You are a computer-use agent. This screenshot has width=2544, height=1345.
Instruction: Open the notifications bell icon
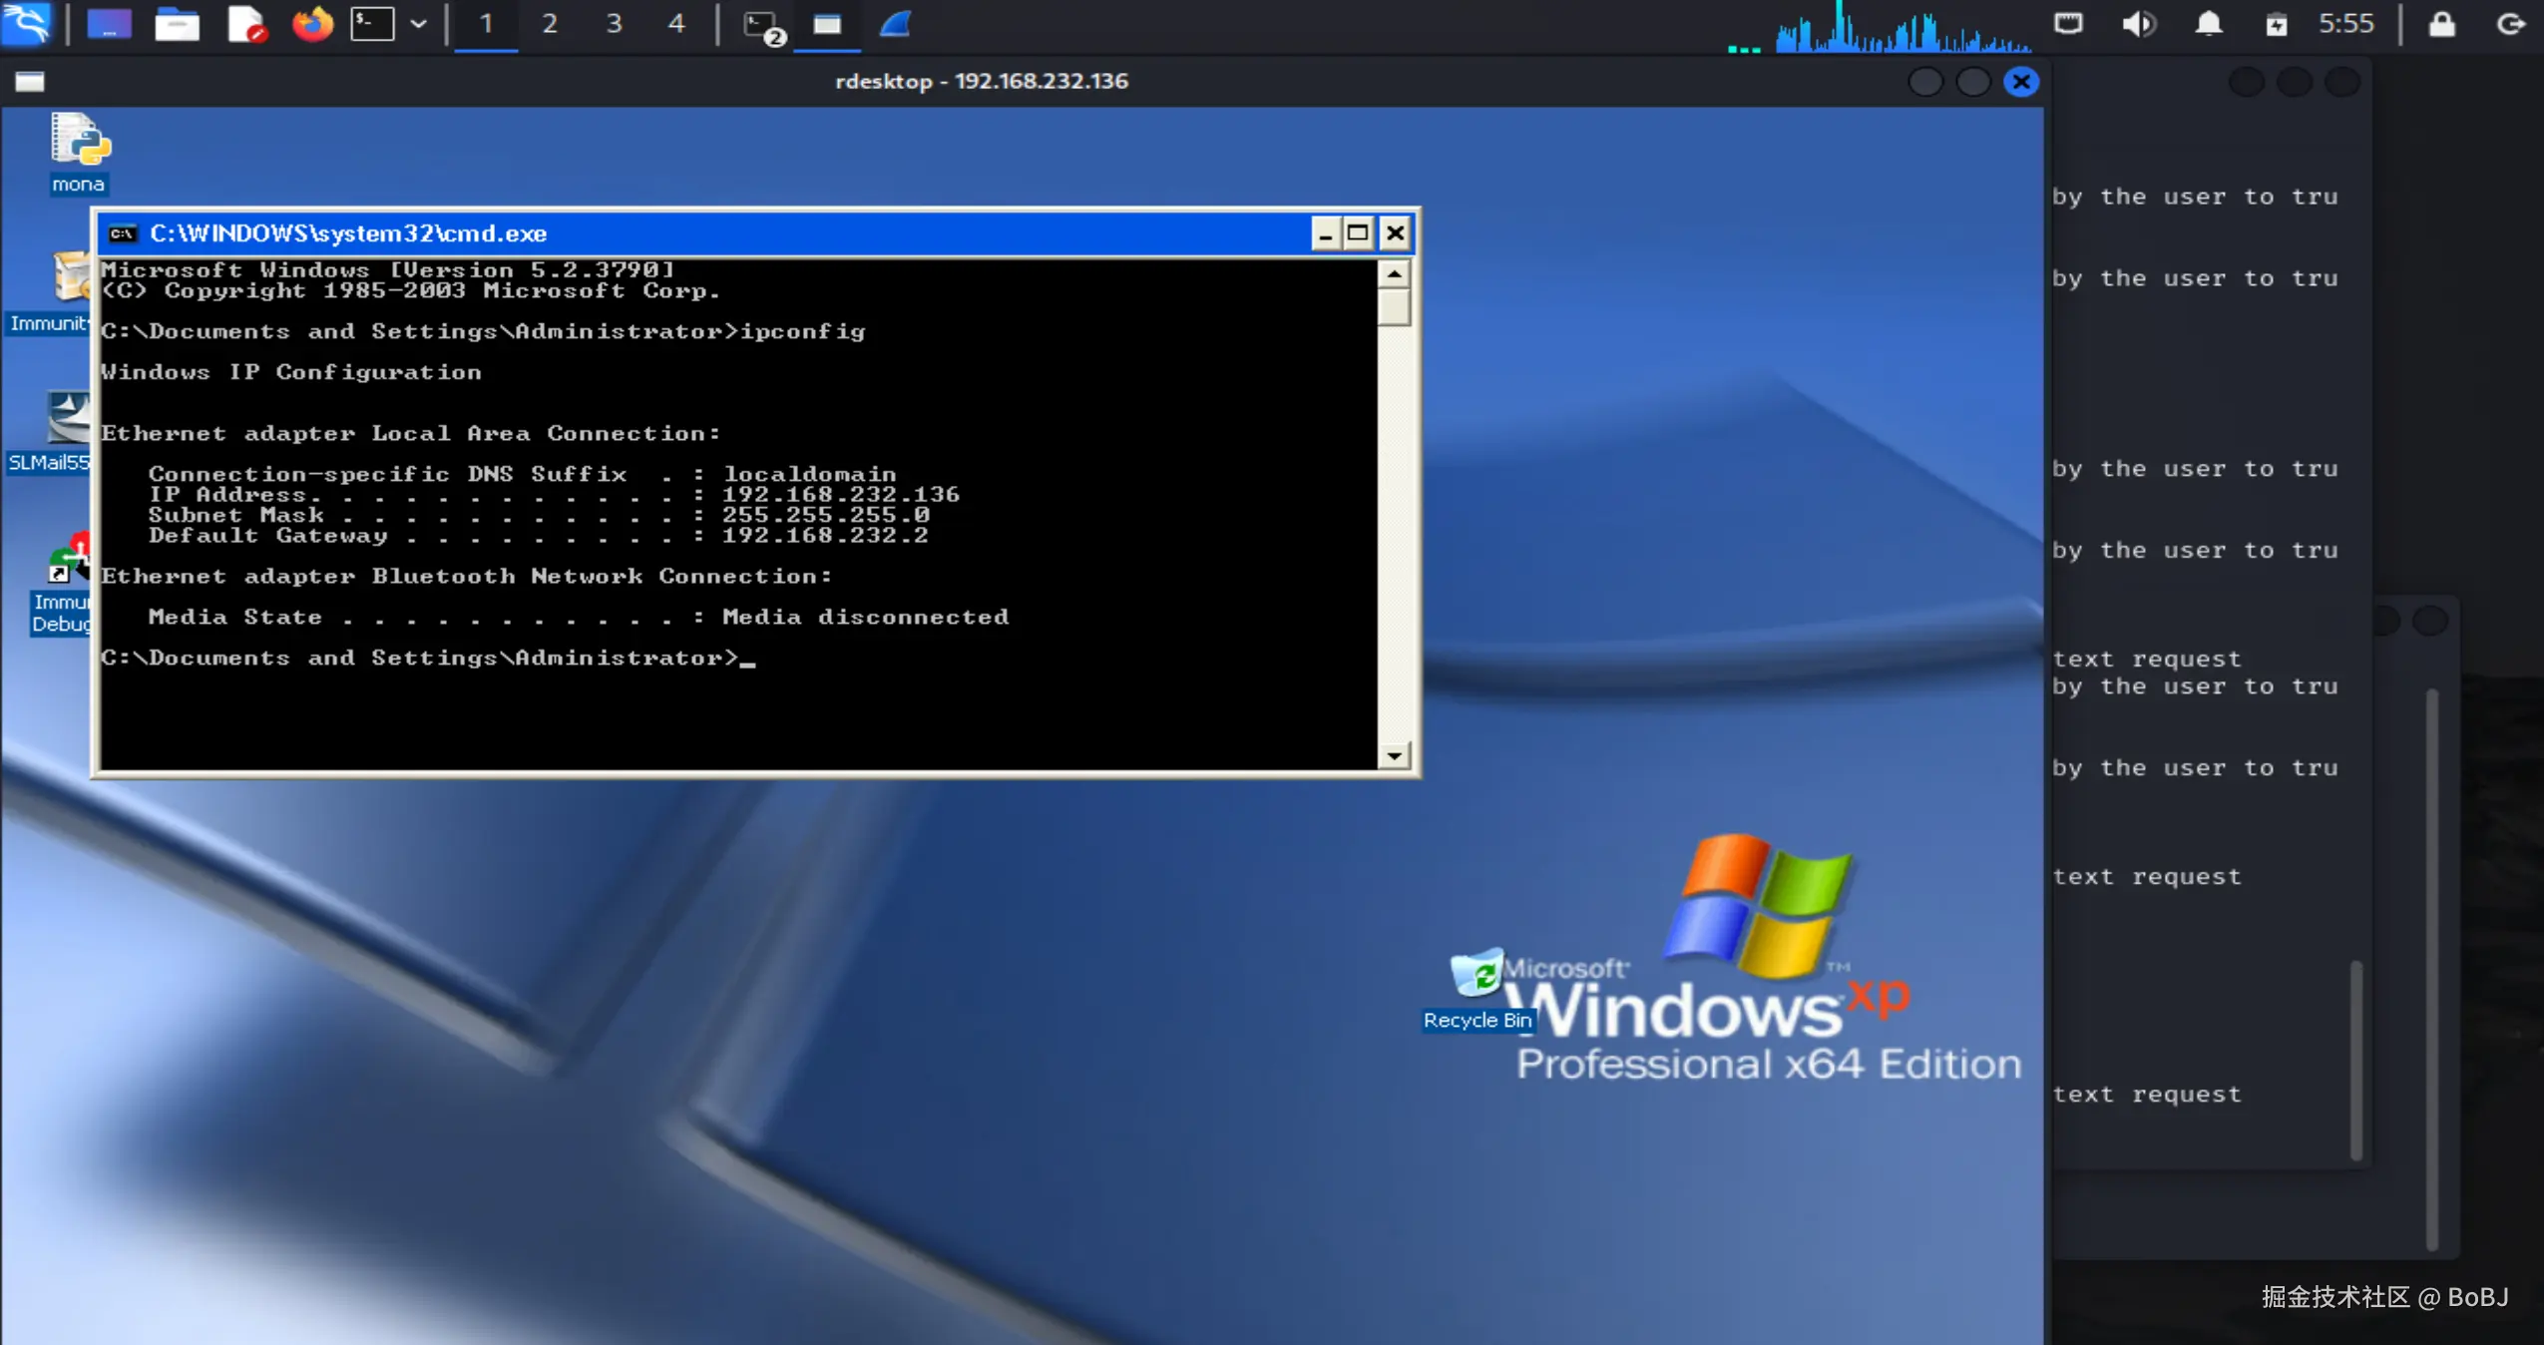[2208, 24]
